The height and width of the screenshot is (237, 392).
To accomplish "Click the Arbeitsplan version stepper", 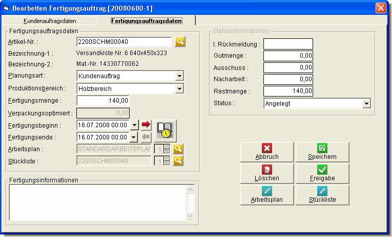I will pyautogui.click(x=167, y=149).
